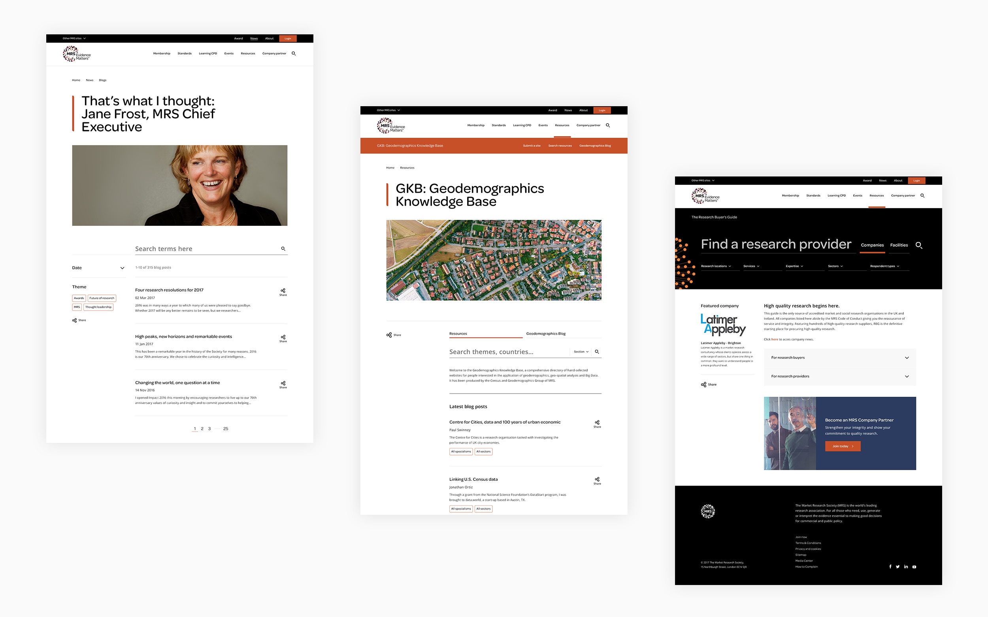Click Login button on blog page
The image size is (988, 617).
[288, 38]
